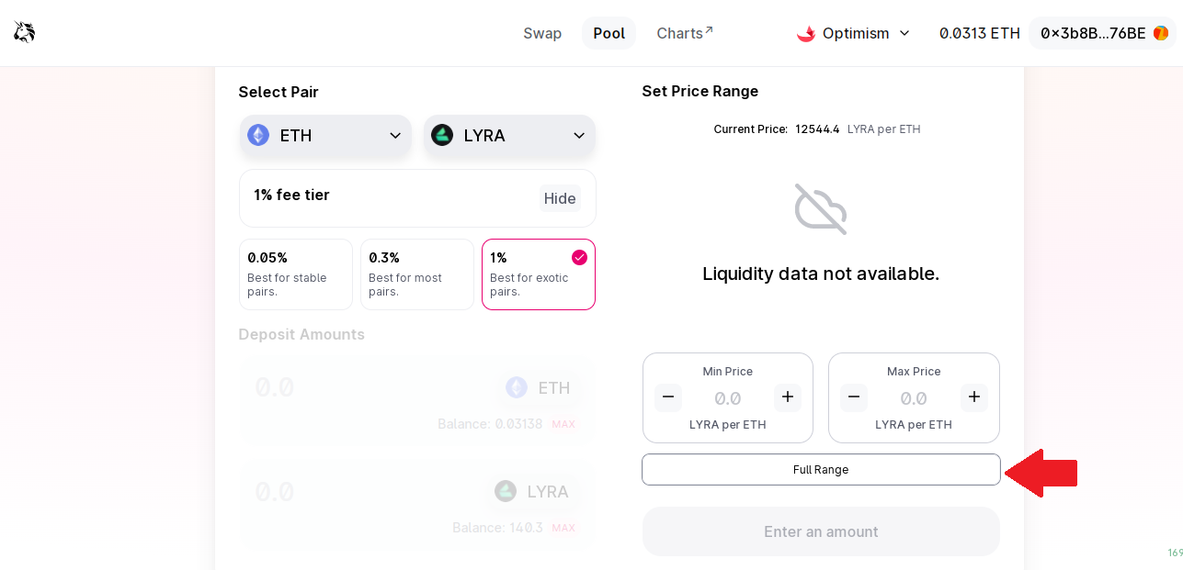Image resolution: width=1183 pixels, height=570 pixels.
Task: Switch to the Swap tab
Action: point(542,33)
